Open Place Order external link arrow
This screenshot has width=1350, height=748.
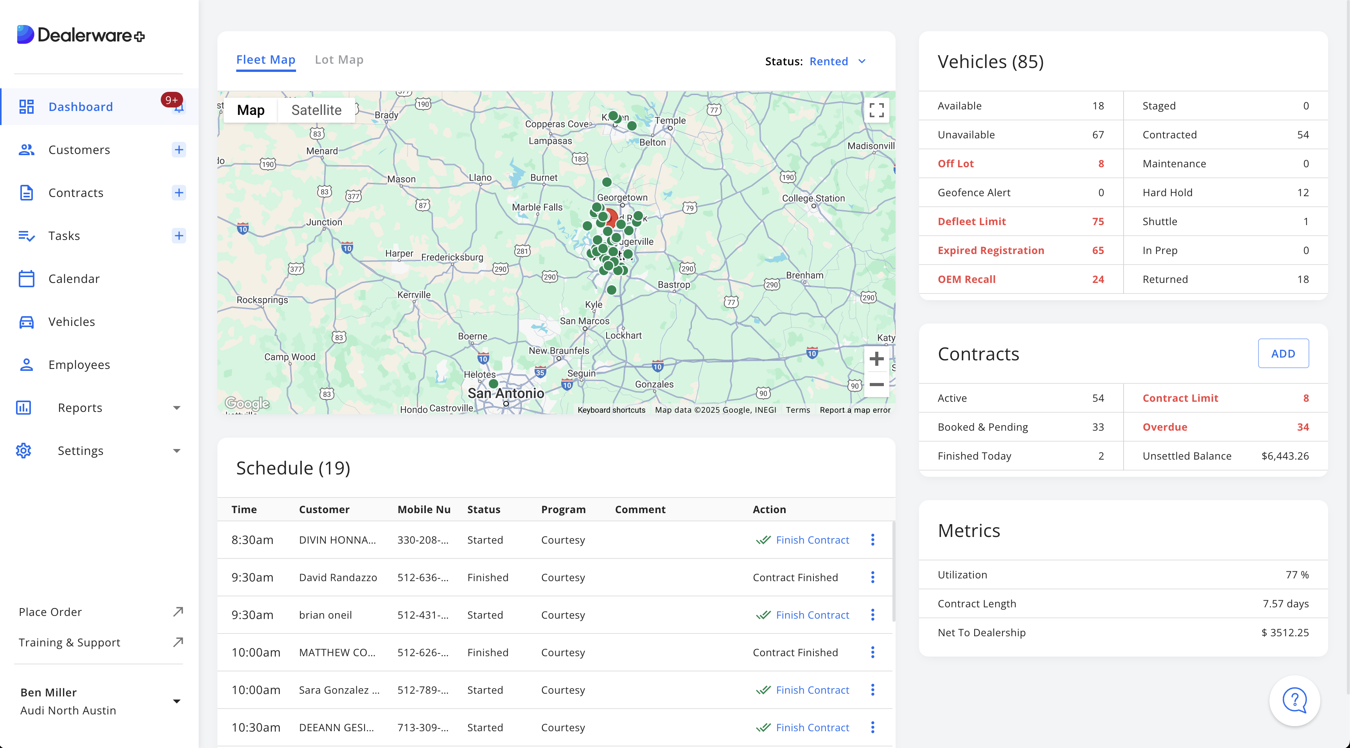coord(178,611)
